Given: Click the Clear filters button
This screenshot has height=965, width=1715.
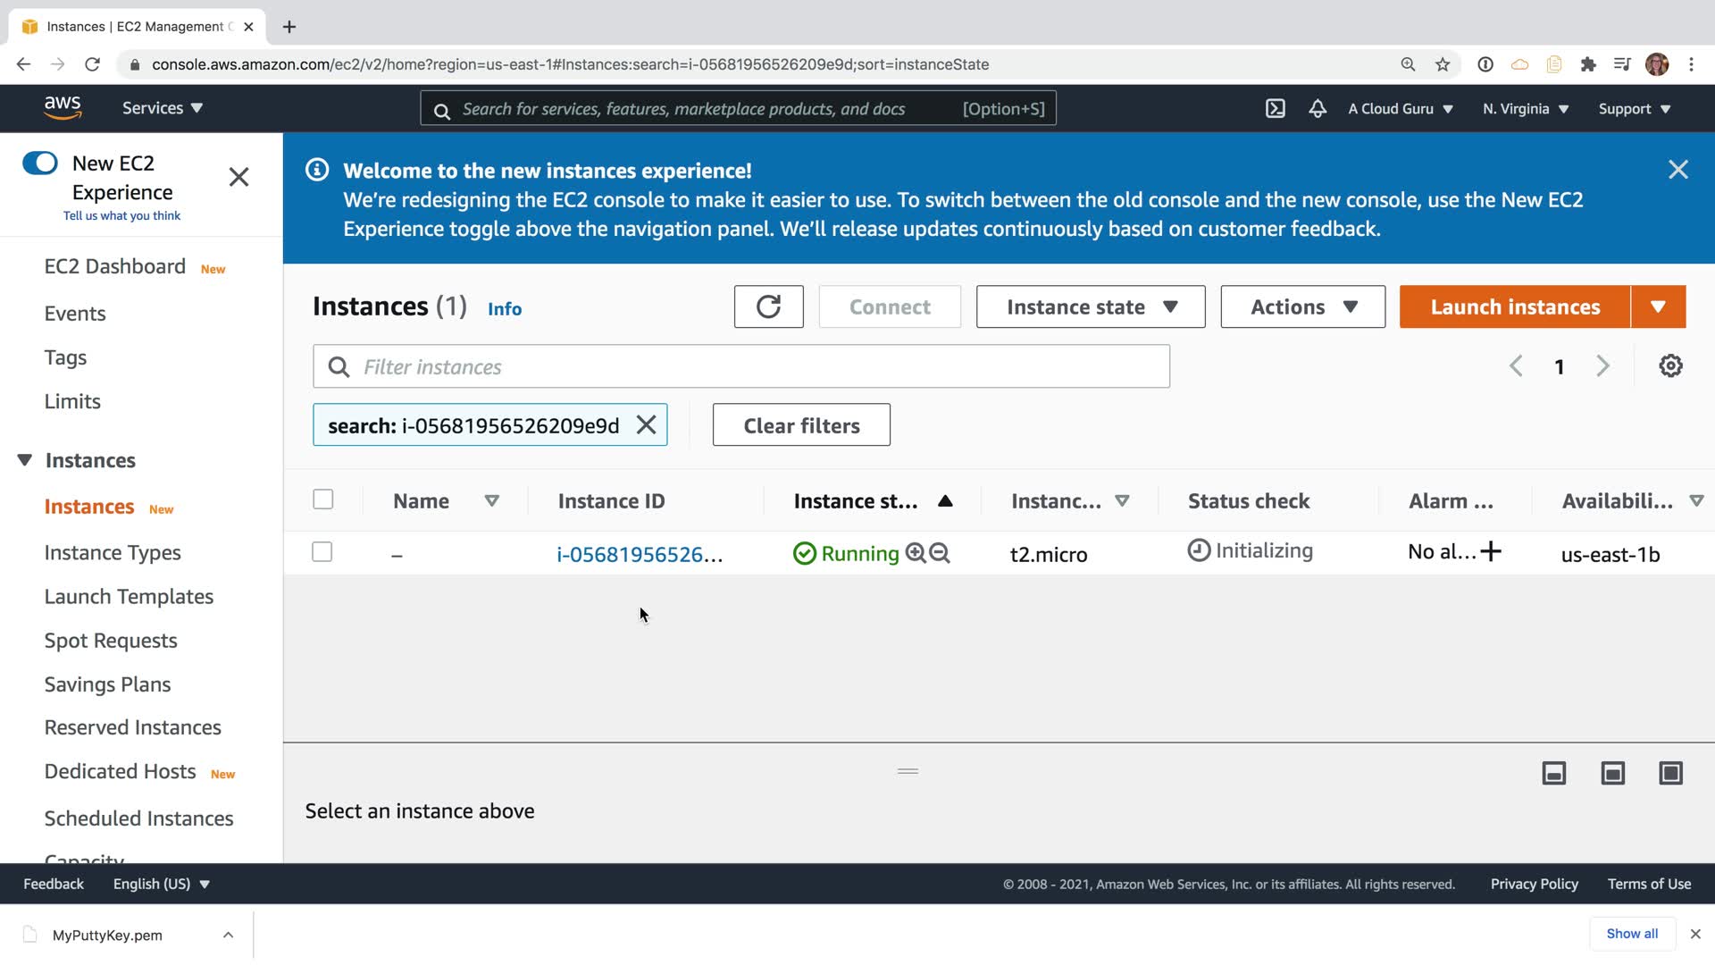Looking at the screenshot, I should coord(801,425).
